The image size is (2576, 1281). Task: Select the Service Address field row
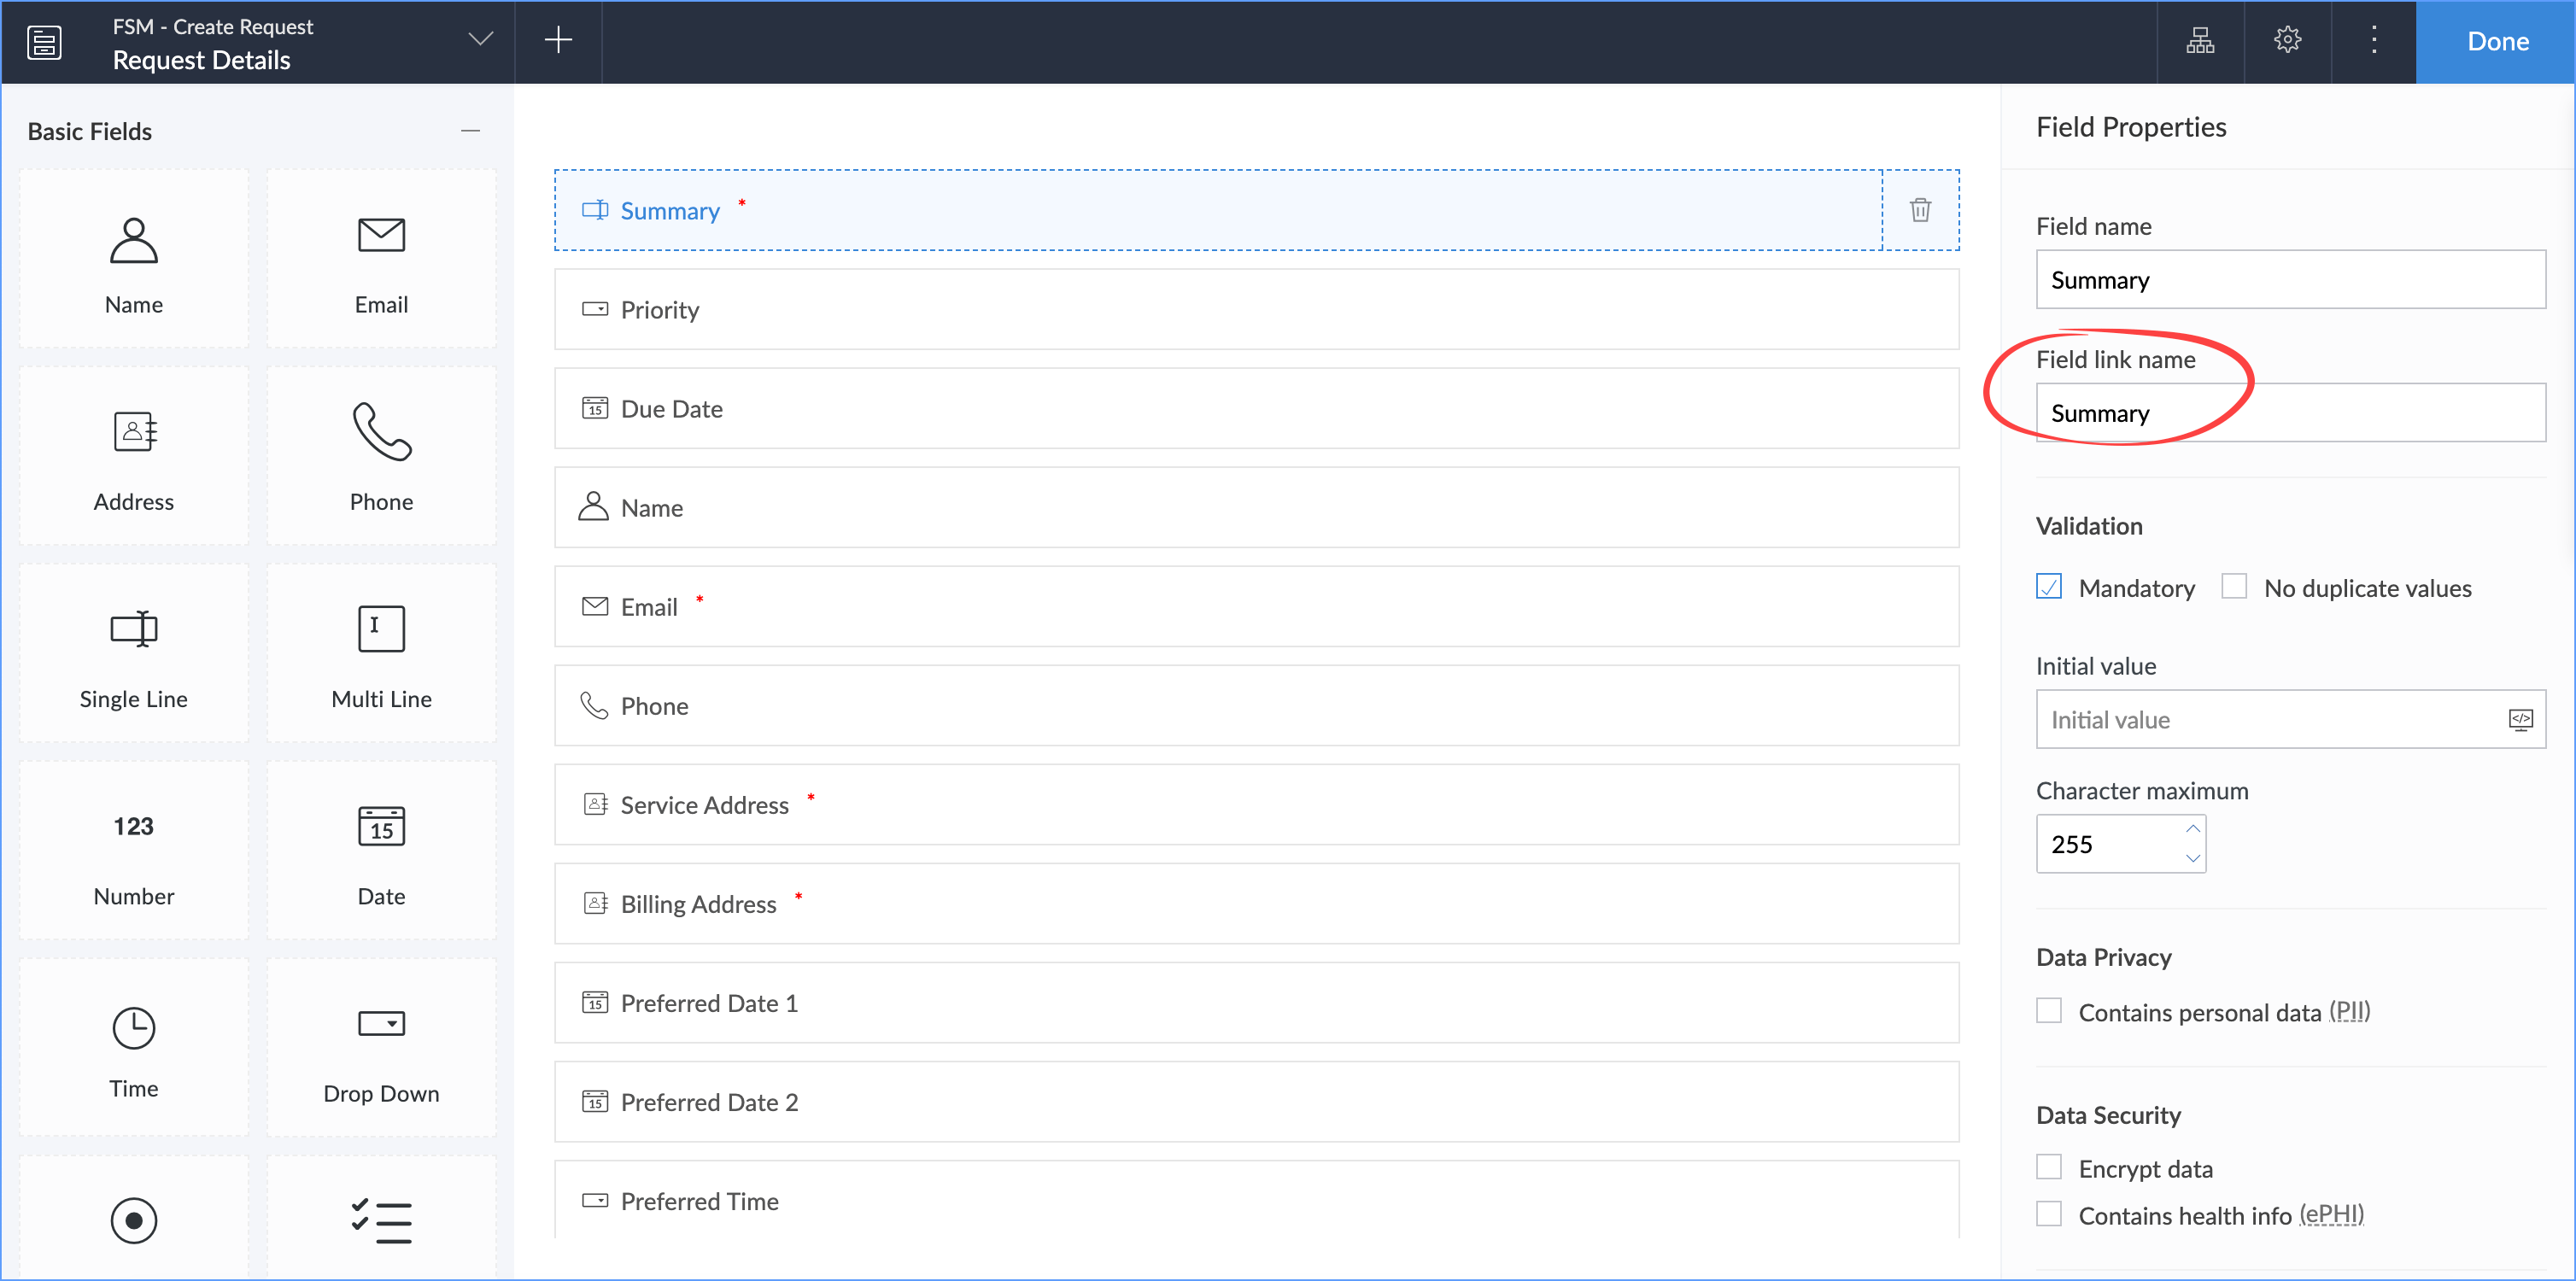[x=1255, y=804]
